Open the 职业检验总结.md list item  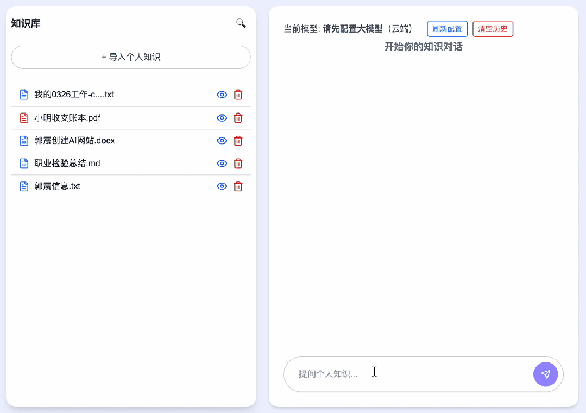coord(67,164)
